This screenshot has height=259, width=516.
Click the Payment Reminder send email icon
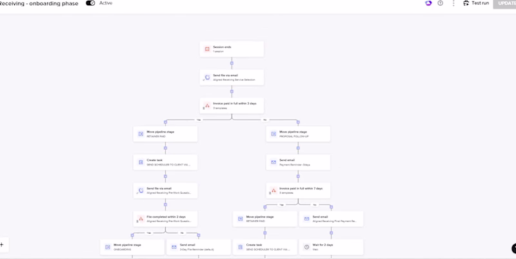[273, 162]
